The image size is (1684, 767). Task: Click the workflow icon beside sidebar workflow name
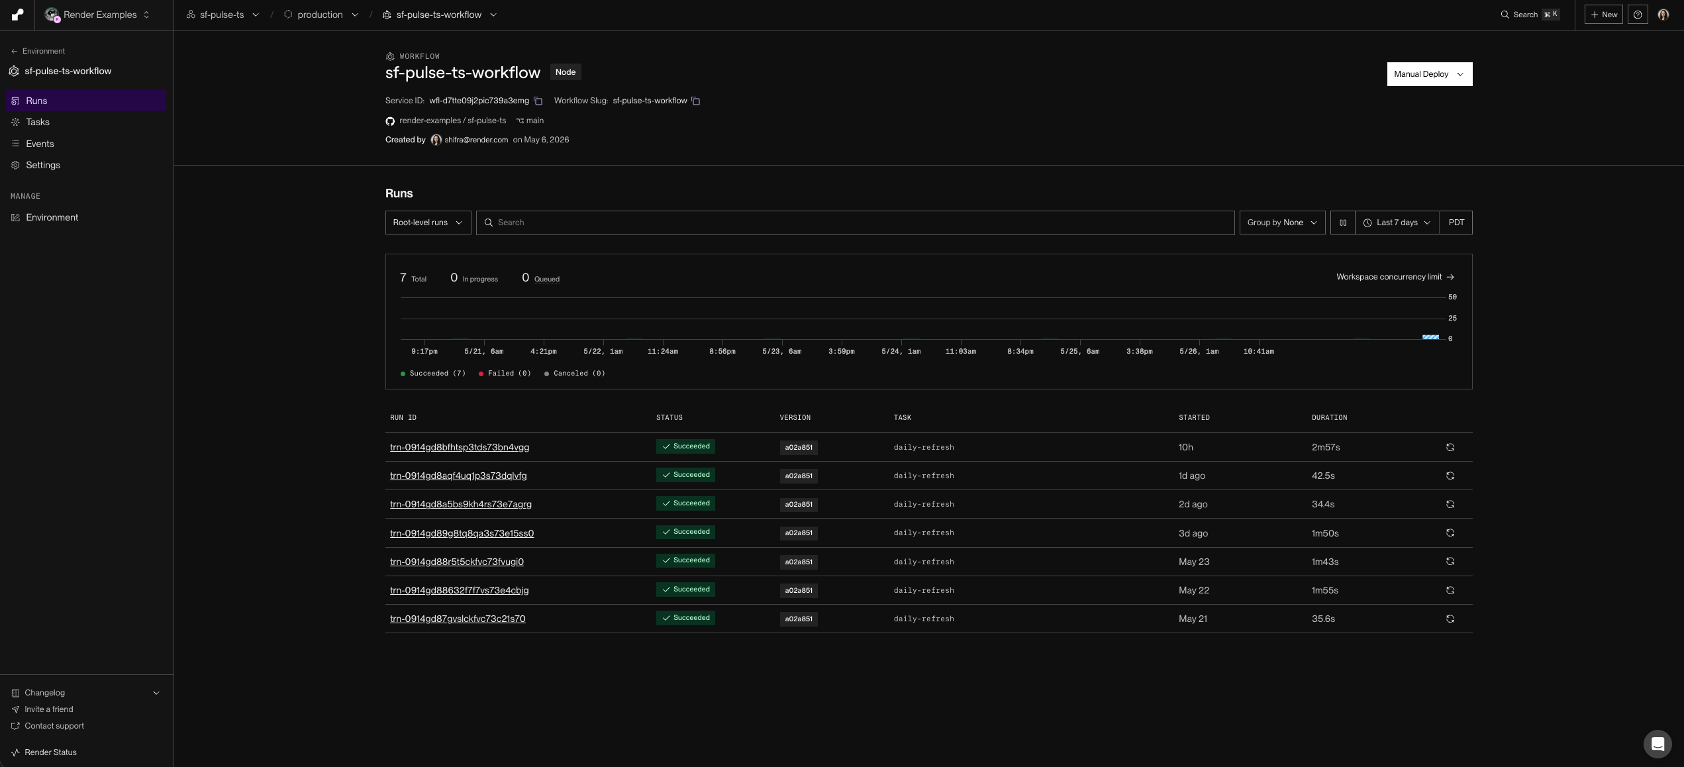pos(14,72)
